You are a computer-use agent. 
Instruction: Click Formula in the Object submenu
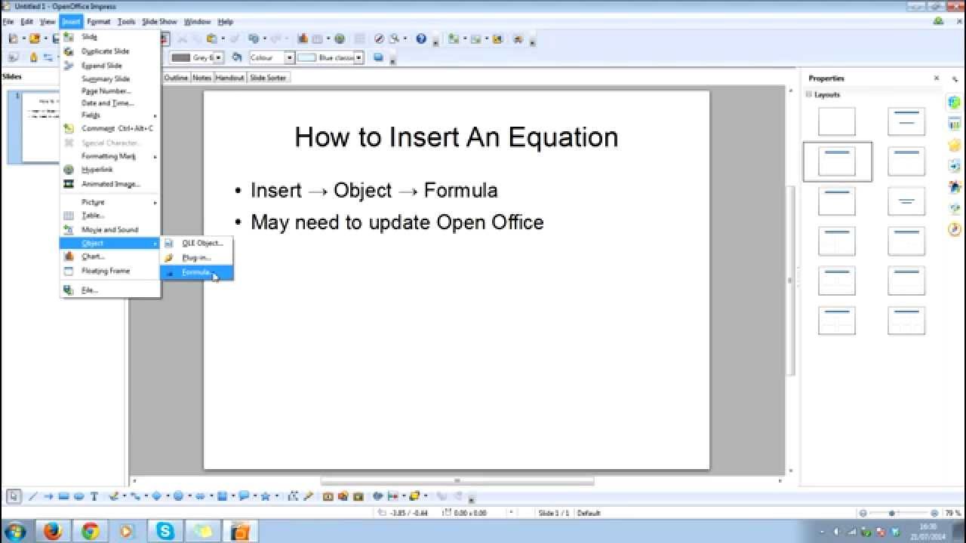coord(196,272)
